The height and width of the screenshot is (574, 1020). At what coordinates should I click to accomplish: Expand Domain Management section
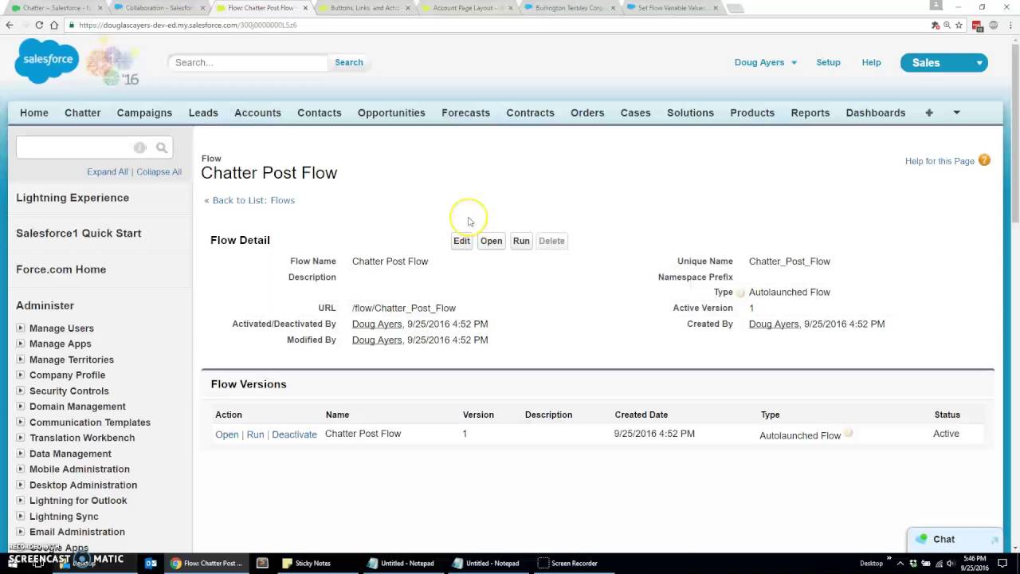(20, 407)
